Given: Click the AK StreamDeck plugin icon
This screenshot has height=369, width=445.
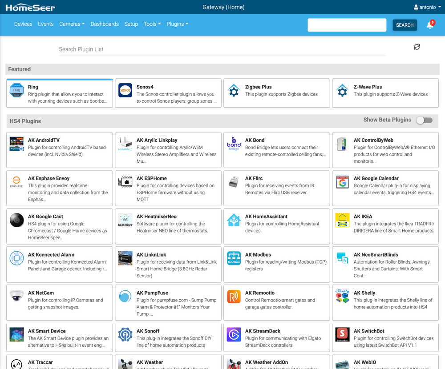Looking at the screenshot, I should point(234,335).
